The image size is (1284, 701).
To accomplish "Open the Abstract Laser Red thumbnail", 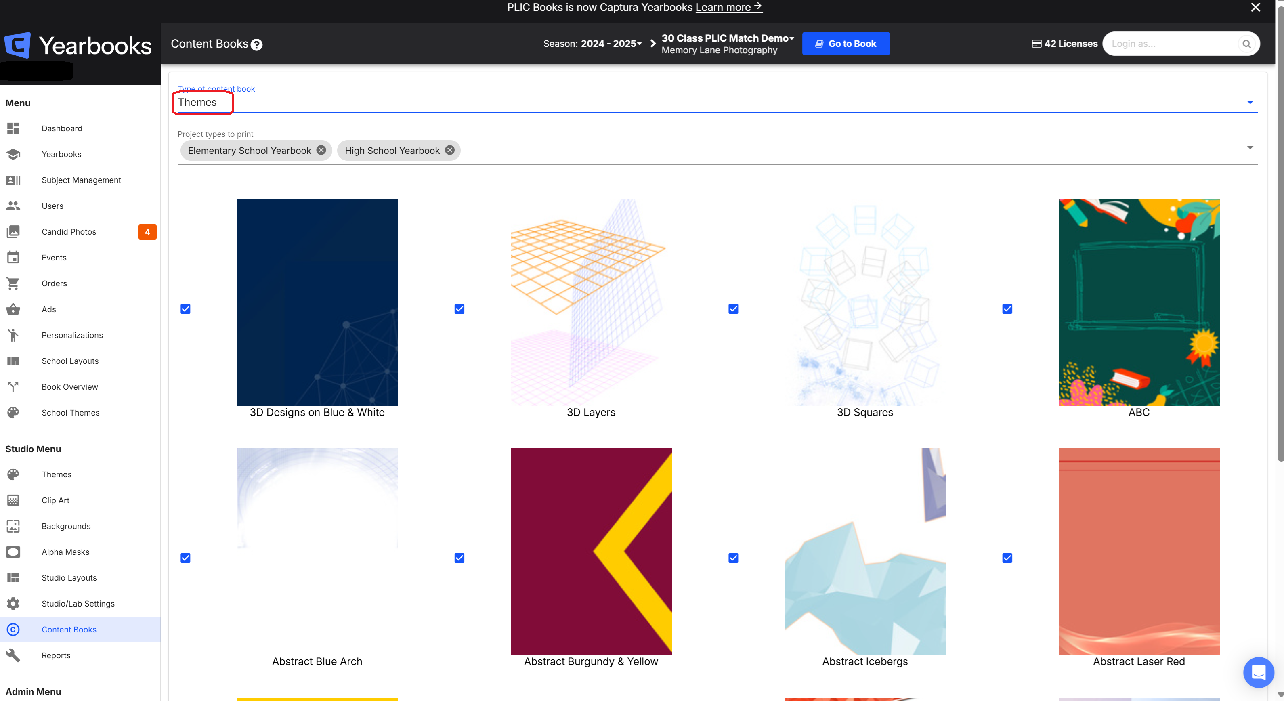I will tap(1139, 551).
